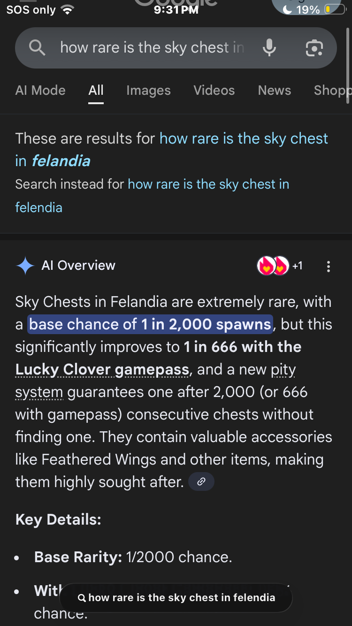
Task: Tap the highlighted 'base chance of 1 in 2,000 spawns'
Action: (x=150, y=324)
